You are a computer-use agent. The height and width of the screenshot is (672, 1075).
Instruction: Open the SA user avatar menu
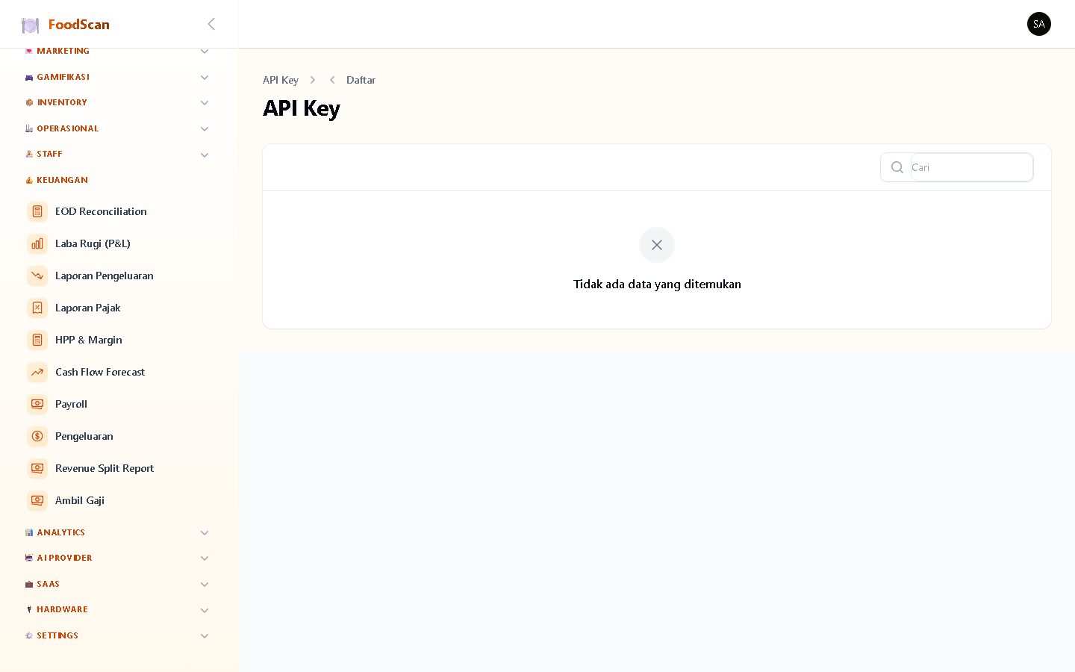[x=1038, y=24]
